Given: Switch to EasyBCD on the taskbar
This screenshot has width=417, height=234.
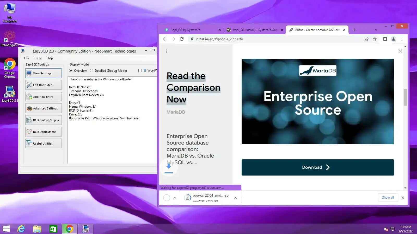Looking at the screenshot, I should (85, 229).
